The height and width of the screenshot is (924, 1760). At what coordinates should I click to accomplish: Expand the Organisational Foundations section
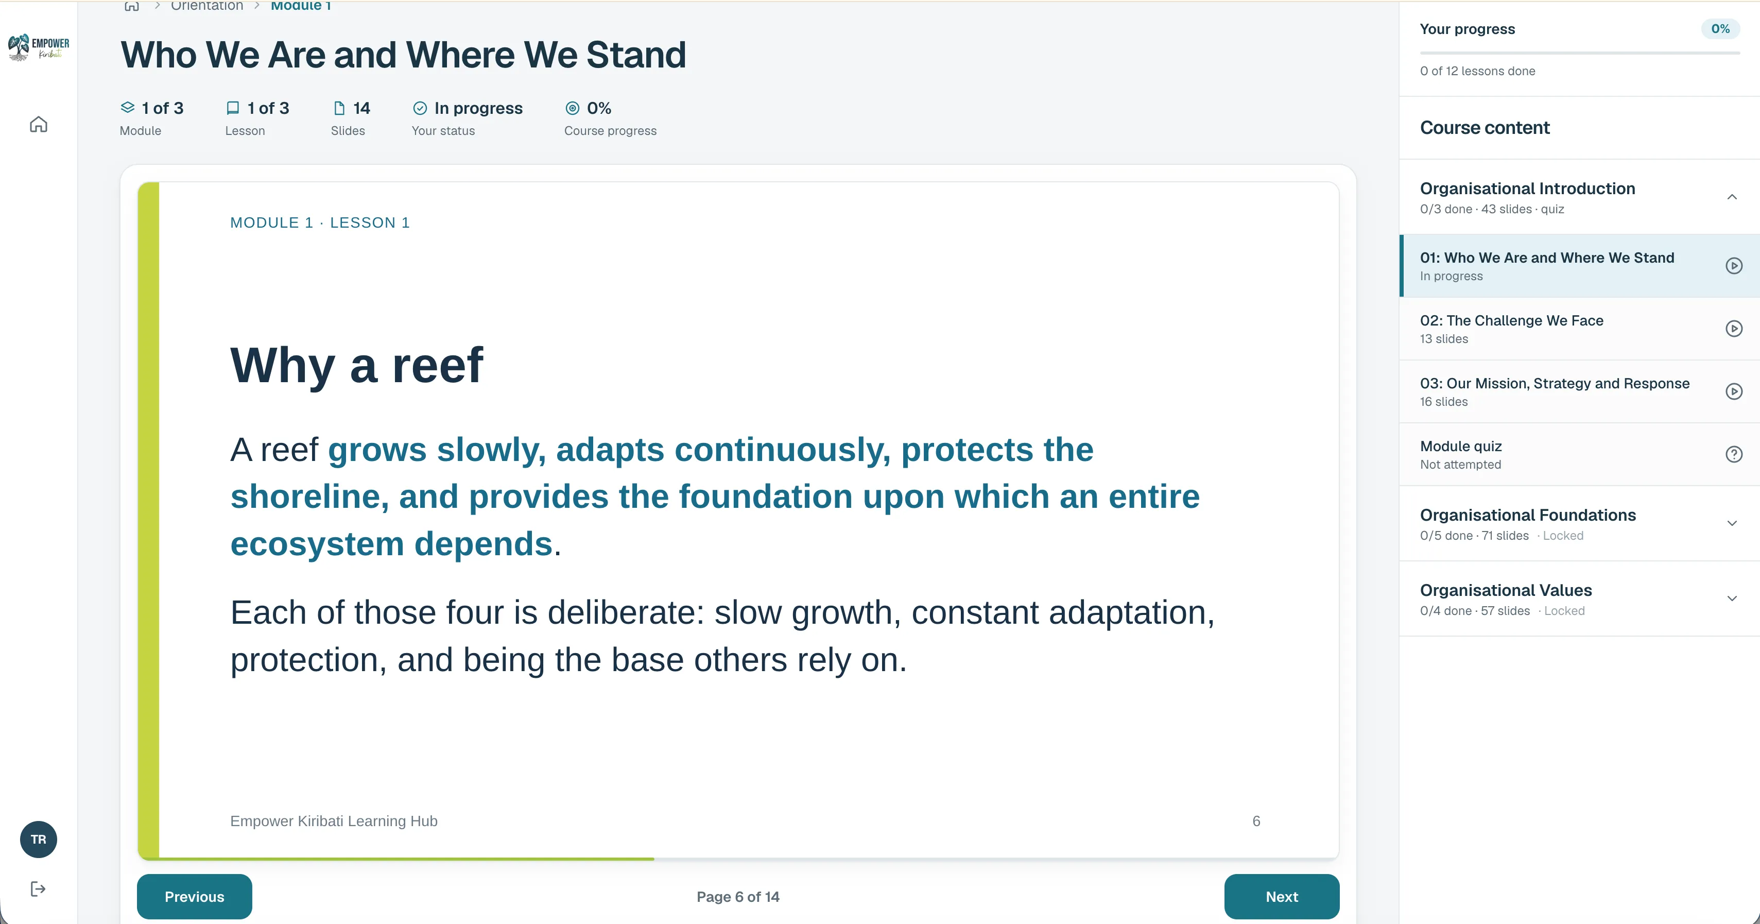coord(1732,523)
